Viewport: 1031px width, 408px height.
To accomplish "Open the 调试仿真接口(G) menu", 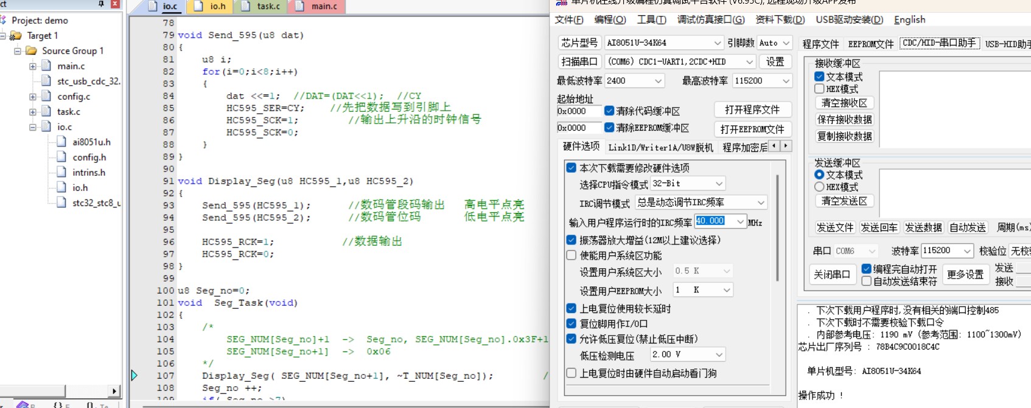I will [x=710, y=19].
